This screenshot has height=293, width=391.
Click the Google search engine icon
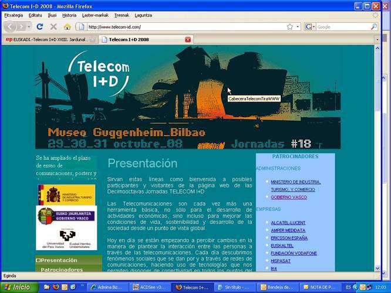308,26
